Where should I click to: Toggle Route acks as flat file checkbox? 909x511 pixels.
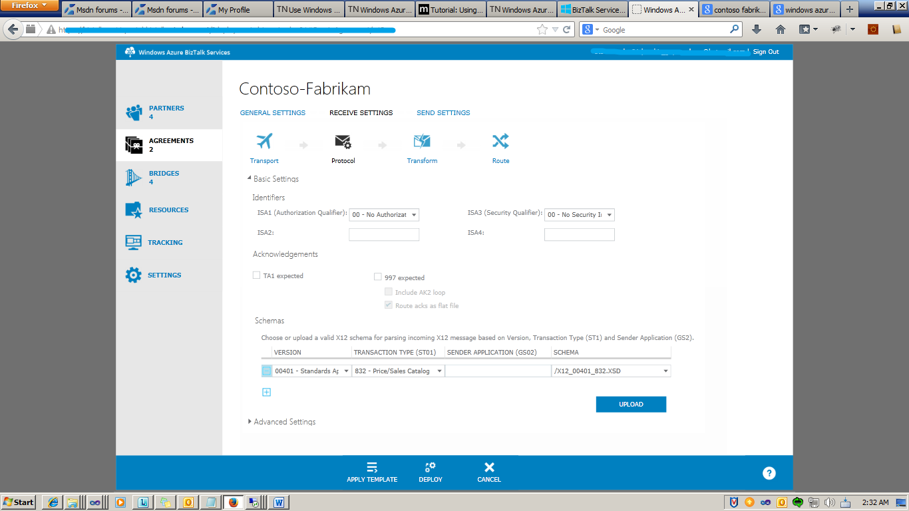click(389, 305)
